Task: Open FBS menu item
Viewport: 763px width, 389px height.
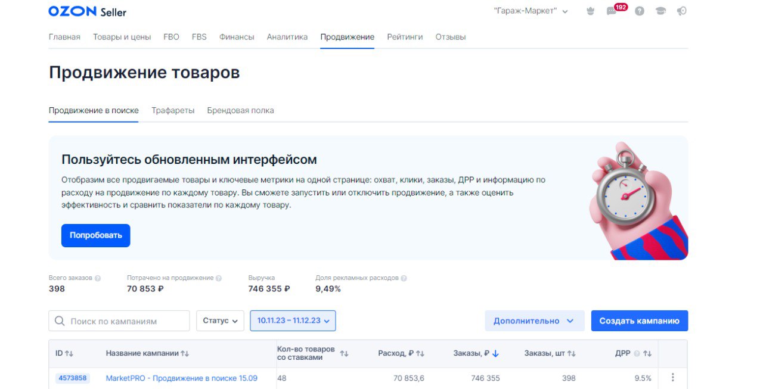Action: pos(199,37)
